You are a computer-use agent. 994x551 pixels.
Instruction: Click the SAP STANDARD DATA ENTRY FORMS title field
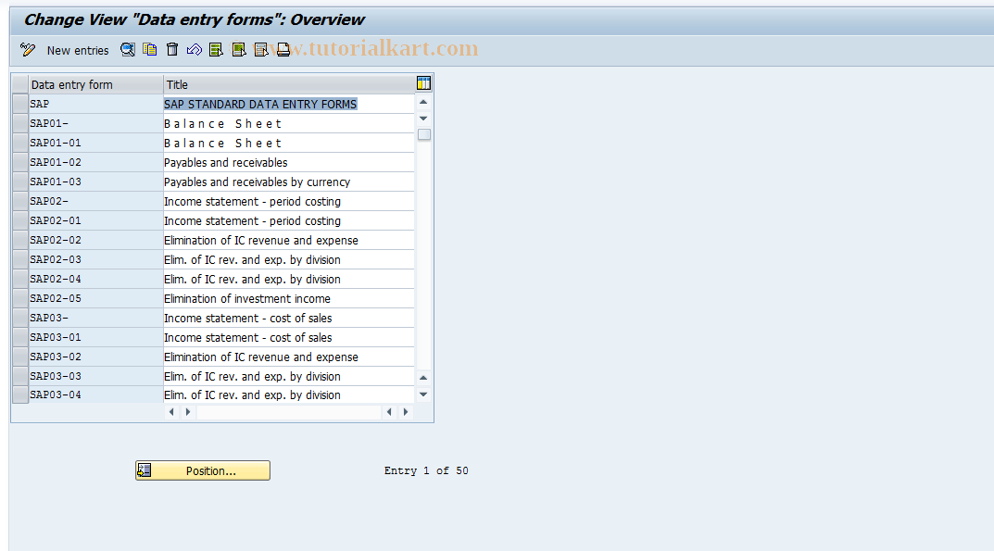289,104
